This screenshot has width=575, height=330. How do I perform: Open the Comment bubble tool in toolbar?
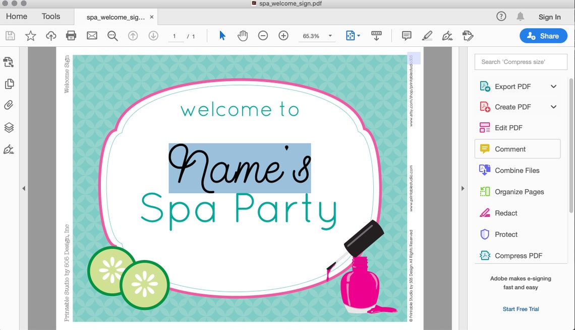coord(406,36)
